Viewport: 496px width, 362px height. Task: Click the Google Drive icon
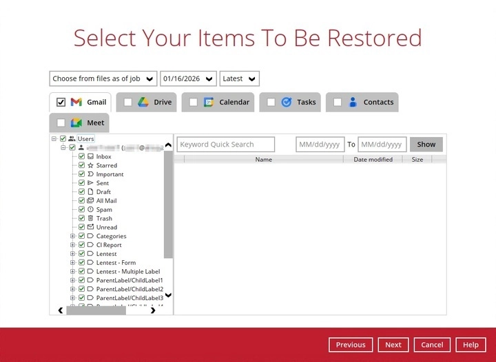(143, 103)
